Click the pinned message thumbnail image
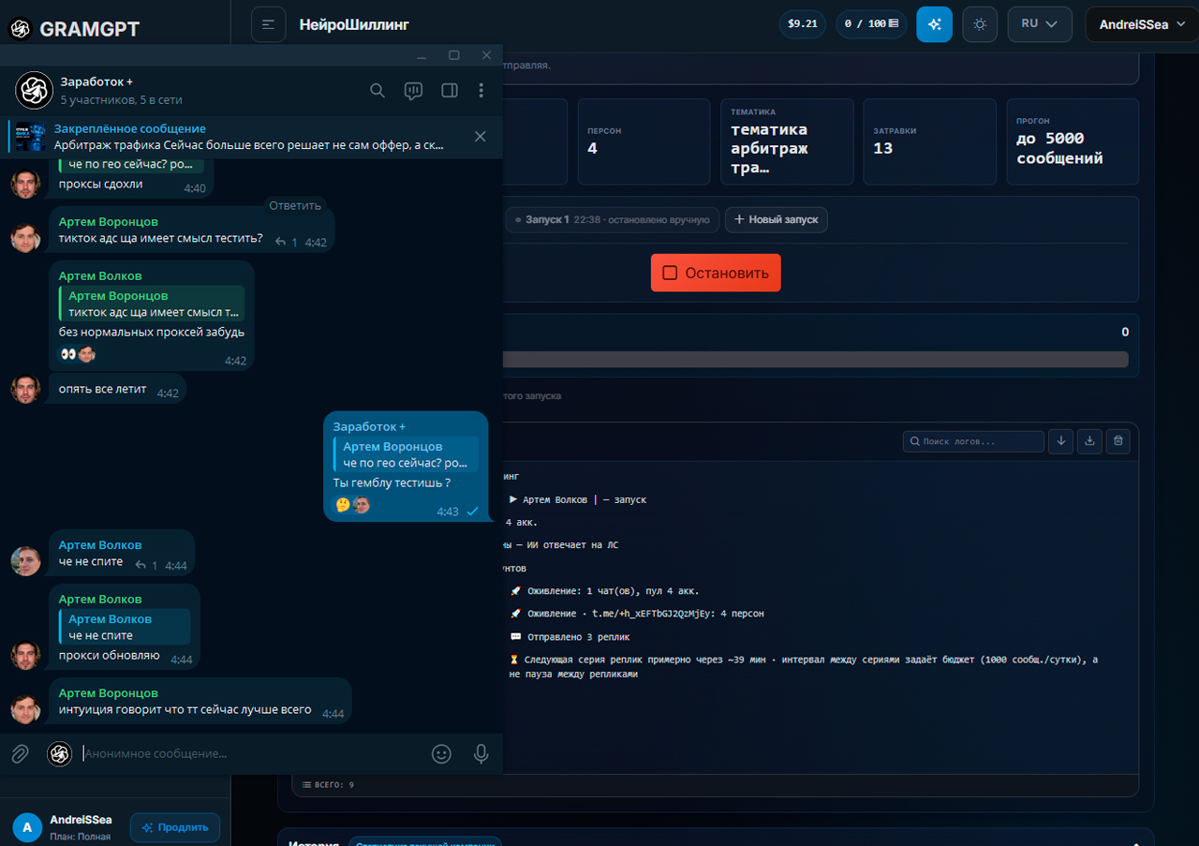Screen dimensions: 1199x846 31,137
